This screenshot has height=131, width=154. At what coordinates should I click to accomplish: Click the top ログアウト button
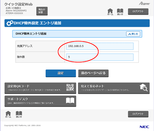[x=138, y=11]
